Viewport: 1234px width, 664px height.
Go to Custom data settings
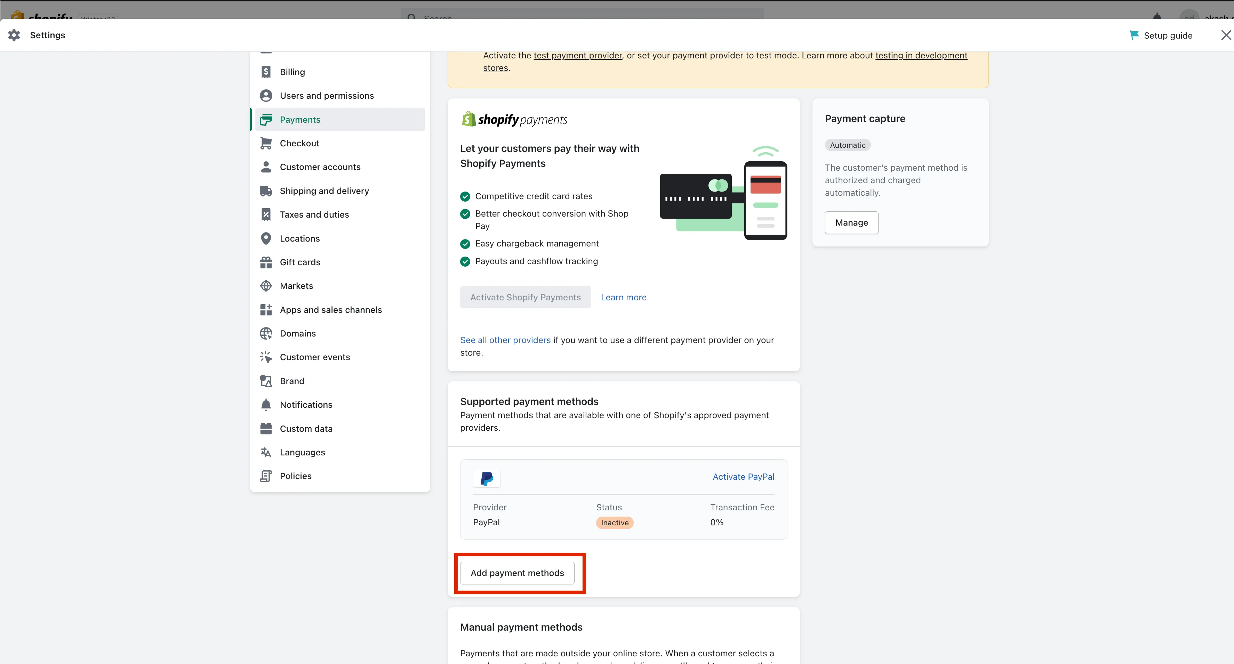(340, 428)
